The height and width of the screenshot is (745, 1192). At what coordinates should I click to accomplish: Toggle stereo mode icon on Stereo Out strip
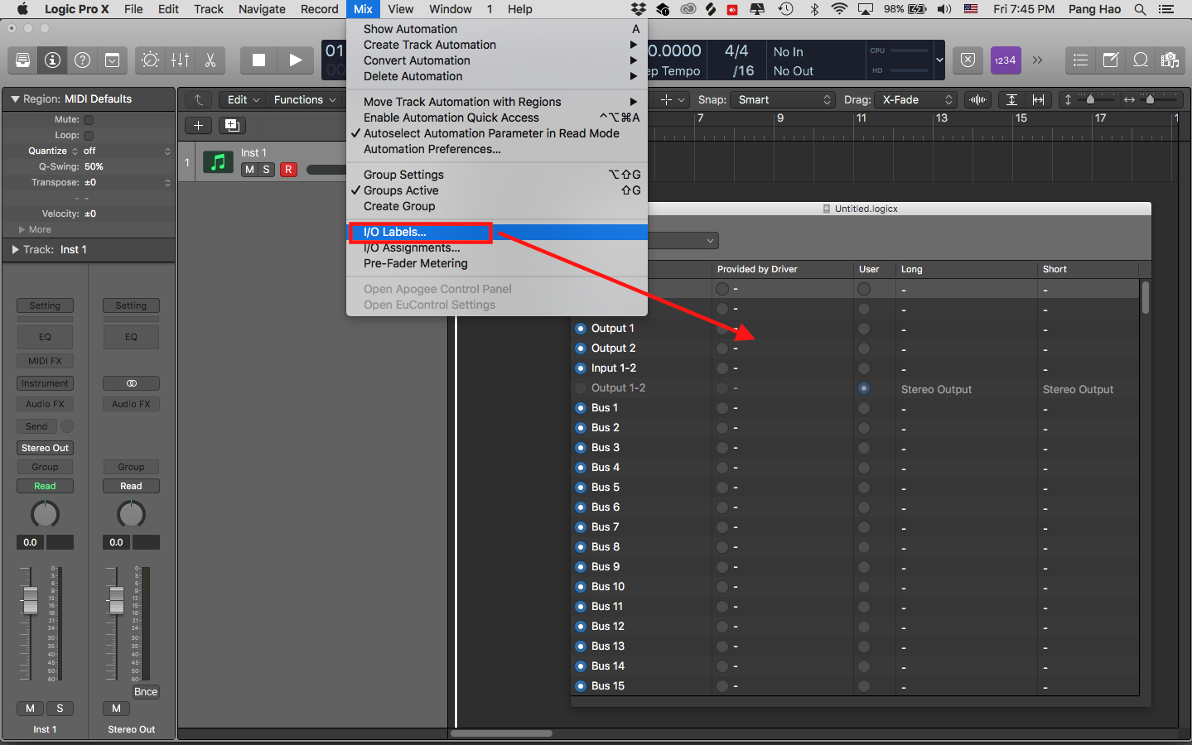tap(131, 383)
